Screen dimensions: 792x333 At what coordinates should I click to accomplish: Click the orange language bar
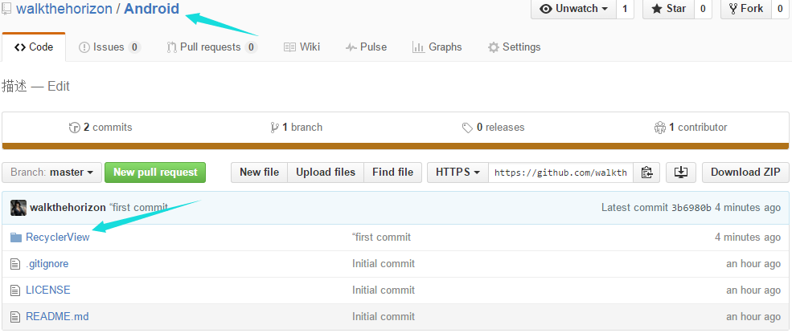(x=396, y=146)
